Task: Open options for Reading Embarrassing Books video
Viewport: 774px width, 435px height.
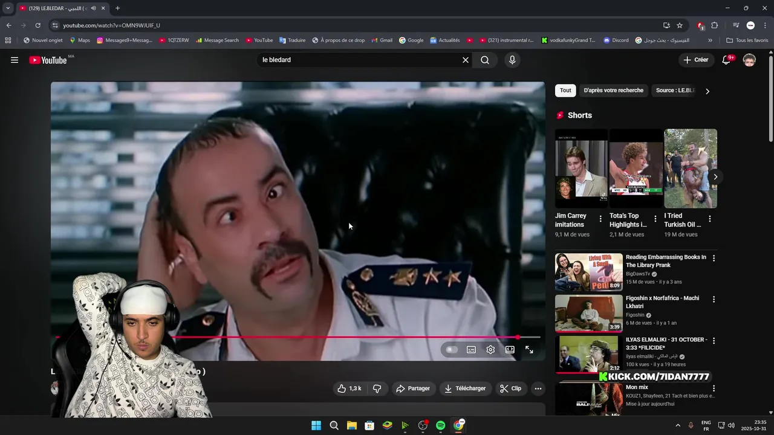Action: [714, 258]
